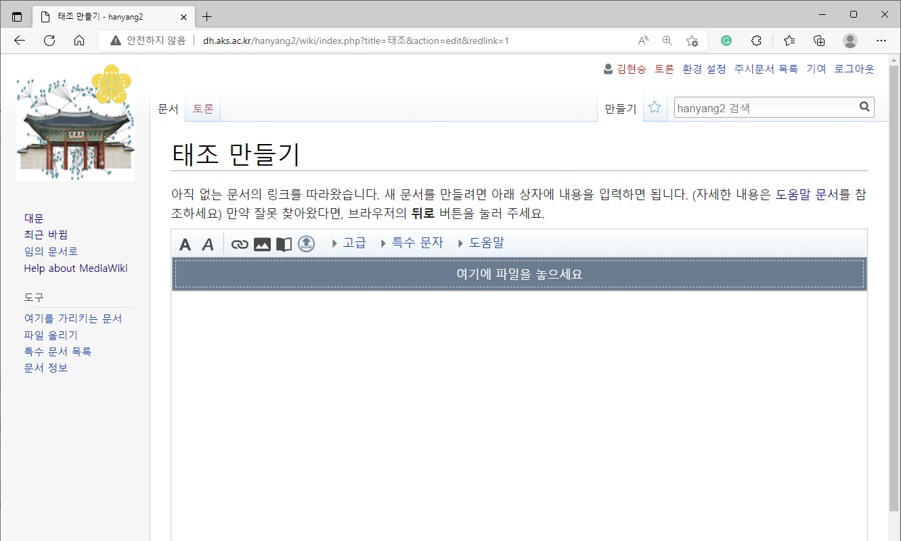Click the 로그아웃 link
901x541 pixels.
click(x=854, y=69)
